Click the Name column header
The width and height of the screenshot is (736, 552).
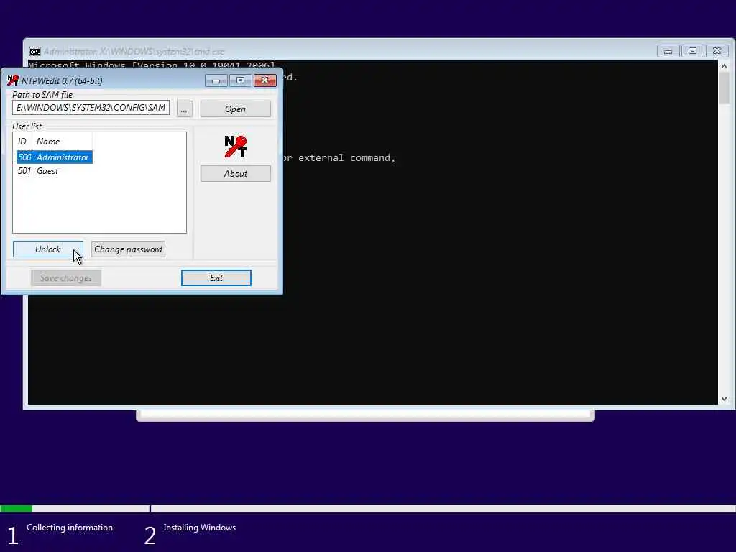coord(61,142)
